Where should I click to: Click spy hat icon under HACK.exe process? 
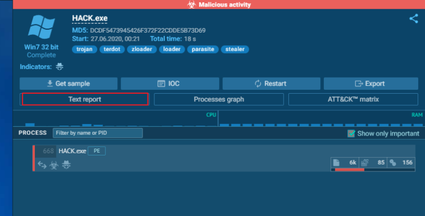(66, 165)
